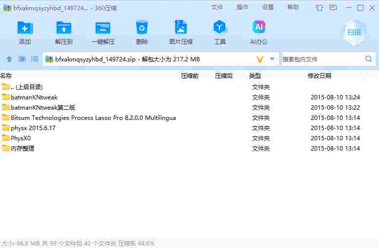The height and width of the screenshot is (248, 379).
Task: Go up one level with arrow icon
Action: click(9, 59)
